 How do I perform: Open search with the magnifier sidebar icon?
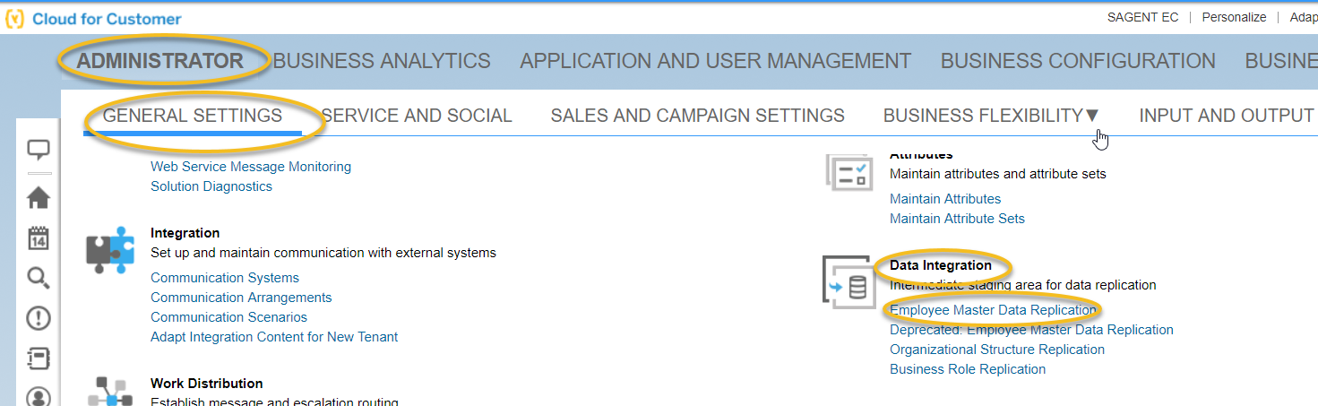39,278
